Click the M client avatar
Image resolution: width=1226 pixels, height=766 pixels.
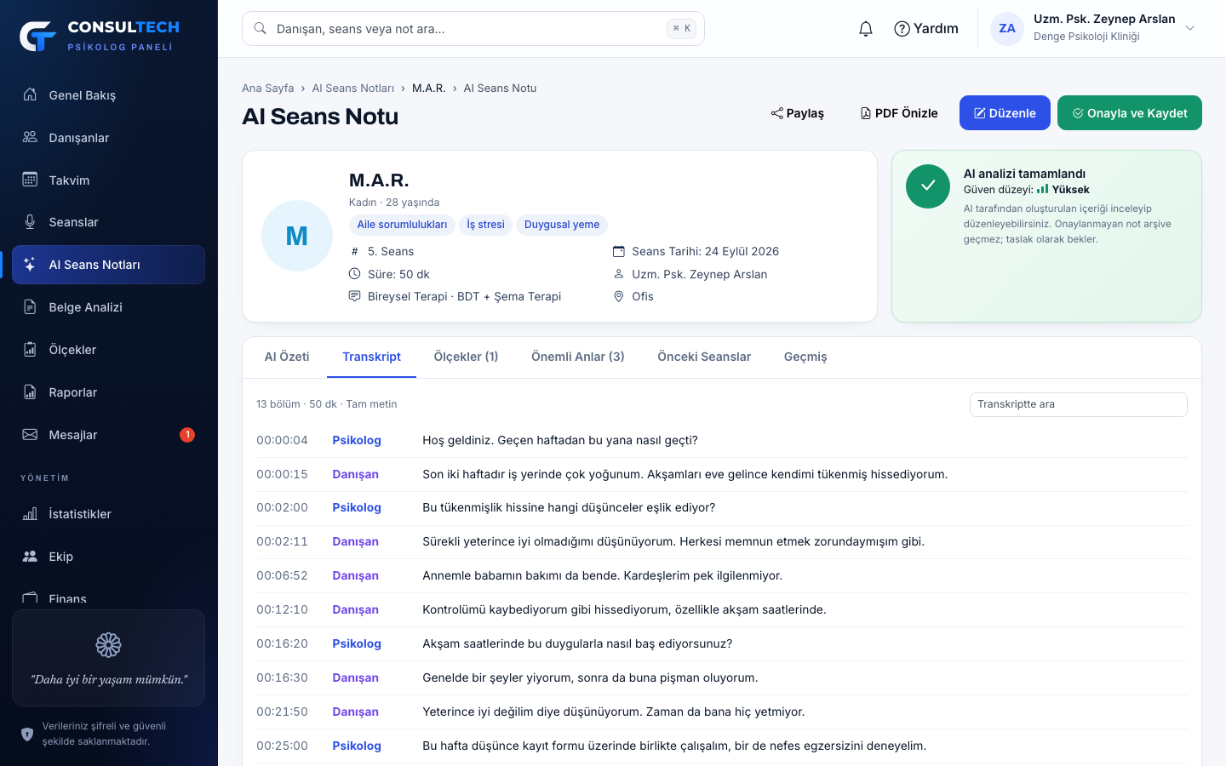pyautogui.click(x=296, y=236)
